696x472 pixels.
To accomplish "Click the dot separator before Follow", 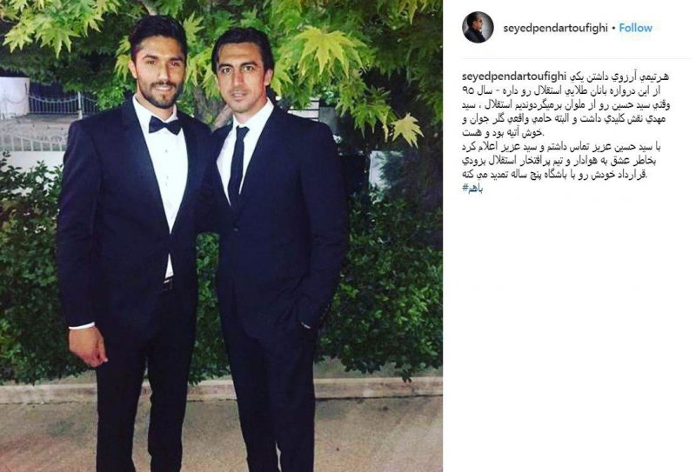I will tap(613, 28).
